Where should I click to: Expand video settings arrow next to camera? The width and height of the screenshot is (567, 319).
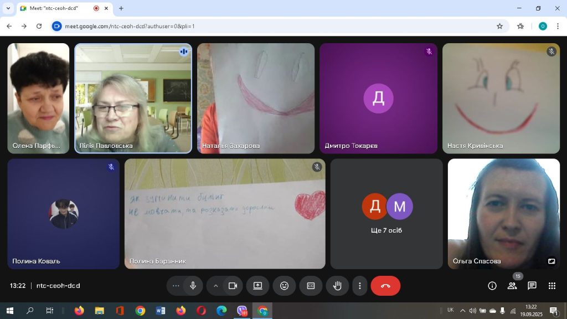[216, 286]
